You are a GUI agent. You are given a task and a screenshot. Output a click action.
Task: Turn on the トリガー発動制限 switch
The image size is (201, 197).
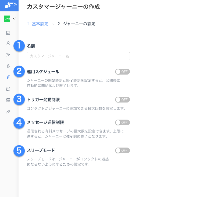click(x=122, y=100)
